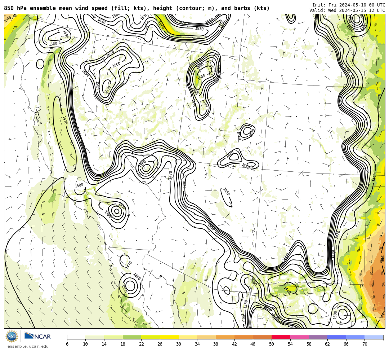Image resolution: width=389 pixels, height=351 pixels.
Task: Click the blue 62-66 kts colorbar segment
Action: [337, 337]
